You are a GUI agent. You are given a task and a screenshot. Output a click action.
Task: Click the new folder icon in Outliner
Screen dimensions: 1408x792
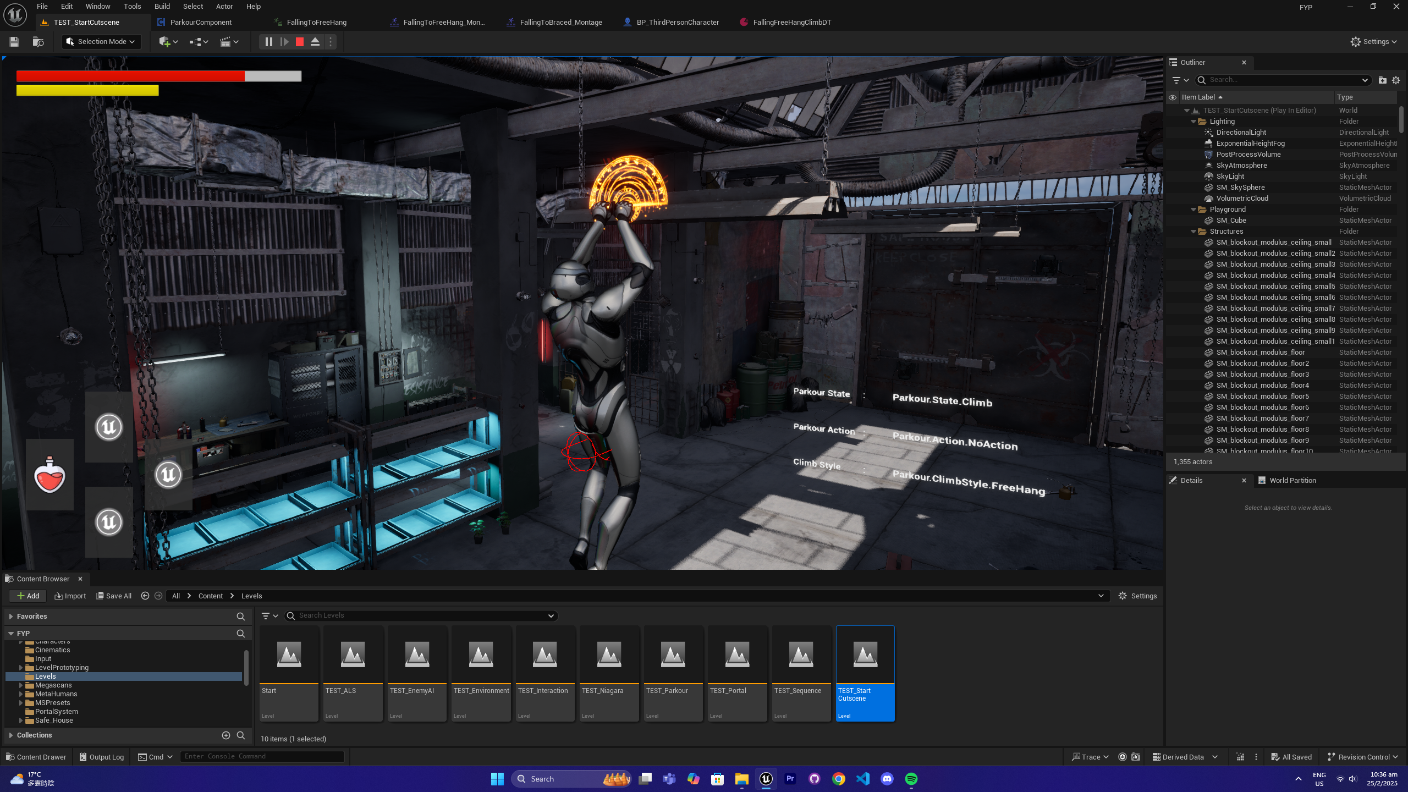1382,80
